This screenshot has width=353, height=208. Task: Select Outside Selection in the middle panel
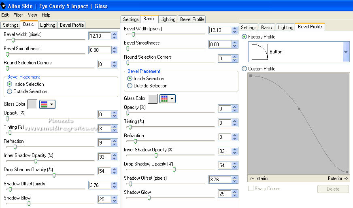130,86
